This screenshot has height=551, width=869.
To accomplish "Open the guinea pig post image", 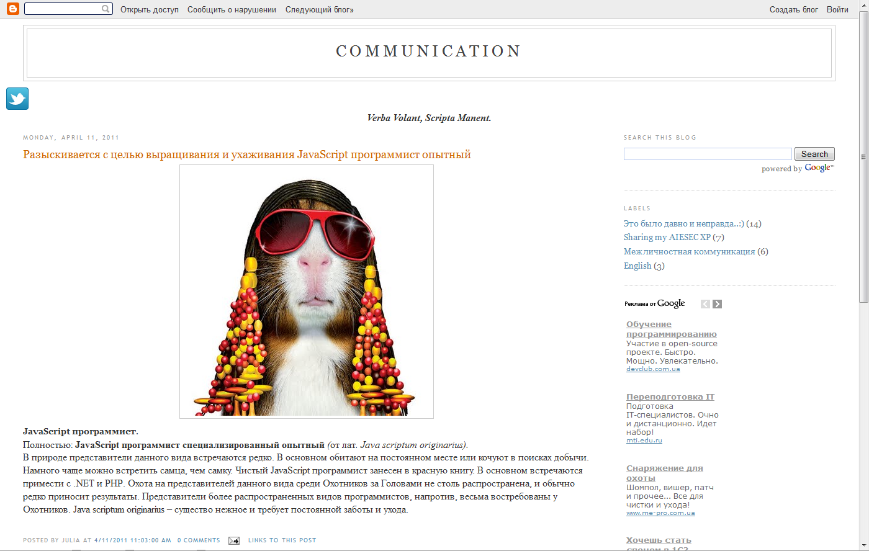I will click(x=307, y=292).
